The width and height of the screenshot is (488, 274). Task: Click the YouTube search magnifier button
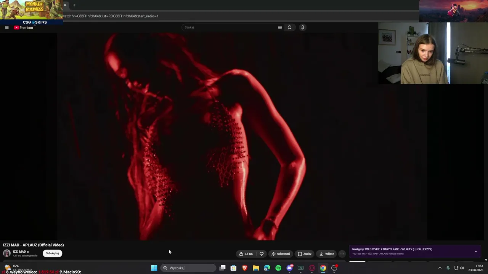click(290, 27)
